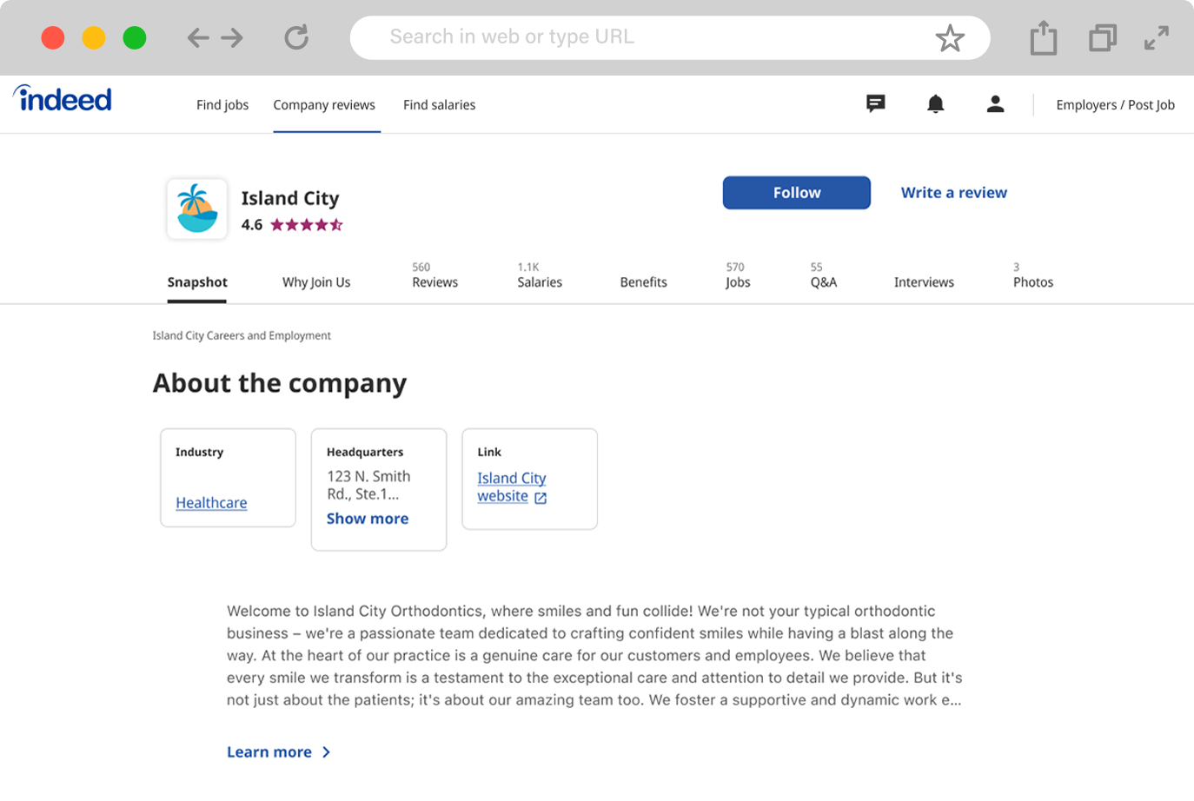
Task: Follow the Island City company
Action: tap(795, 192)
